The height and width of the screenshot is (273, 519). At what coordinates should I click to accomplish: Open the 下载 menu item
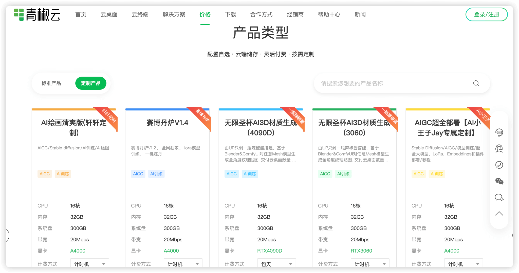pos(230,14)
